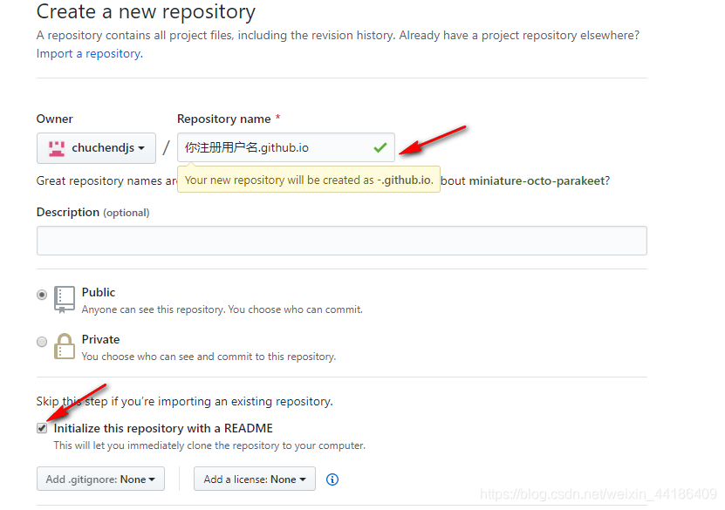Click the Description (optional) label
This screenshot has height=510, width=725.
[93, 213]
